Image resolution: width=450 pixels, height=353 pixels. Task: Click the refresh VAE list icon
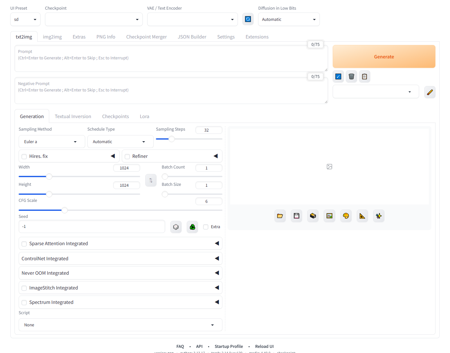point(248,19)
